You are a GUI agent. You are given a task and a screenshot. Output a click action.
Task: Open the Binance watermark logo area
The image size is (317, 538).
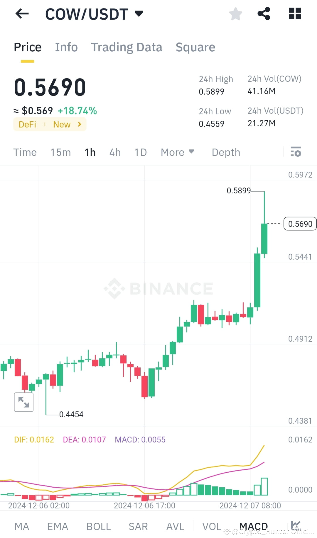pos(158,288)
